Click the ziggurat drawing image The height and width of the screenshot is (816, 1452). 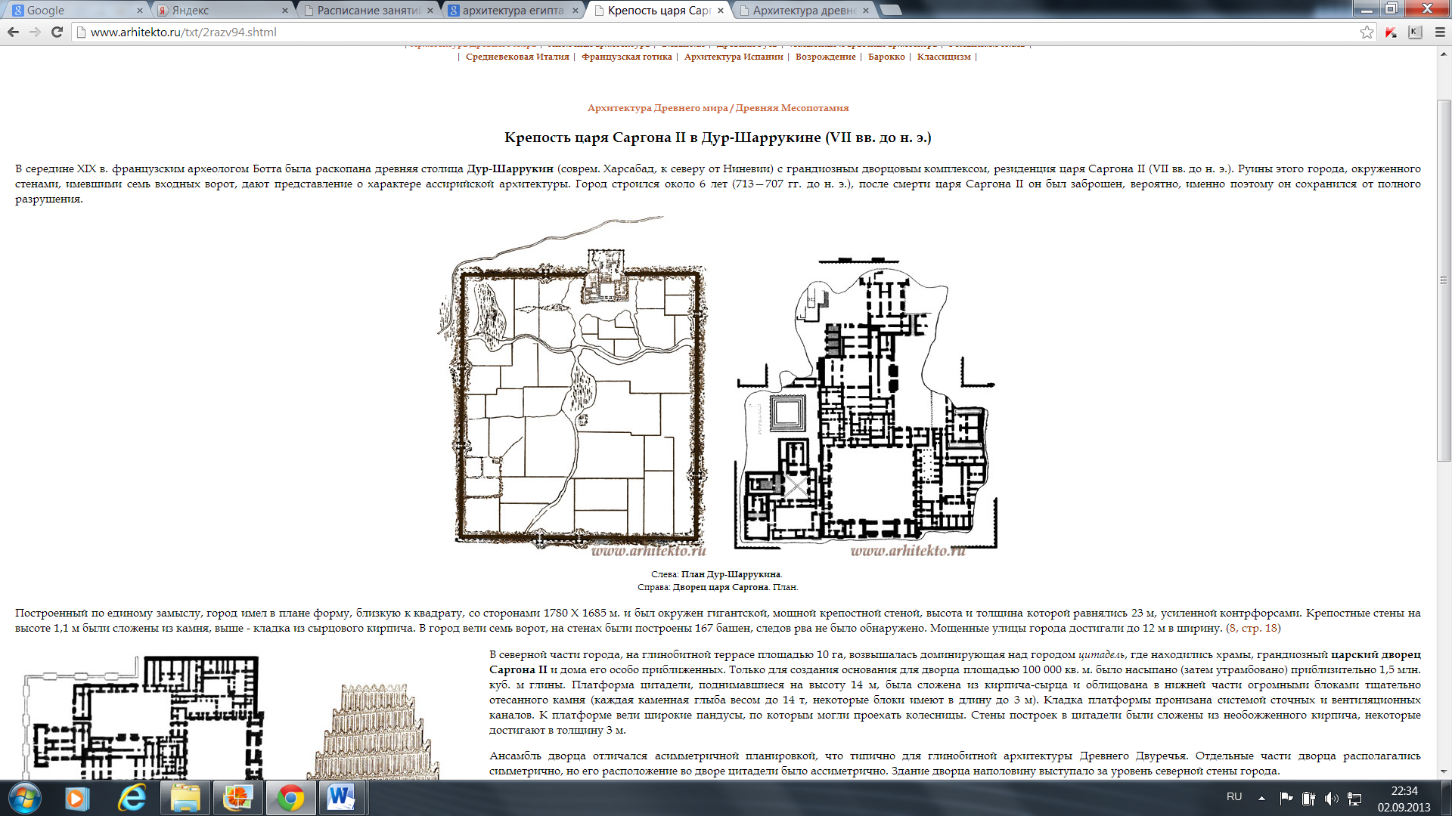373,731
